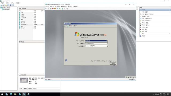The width and height of the screenshot is (171, 96).
Task: Click the Revert icon in VM toolbar
Action: [65, 9]
